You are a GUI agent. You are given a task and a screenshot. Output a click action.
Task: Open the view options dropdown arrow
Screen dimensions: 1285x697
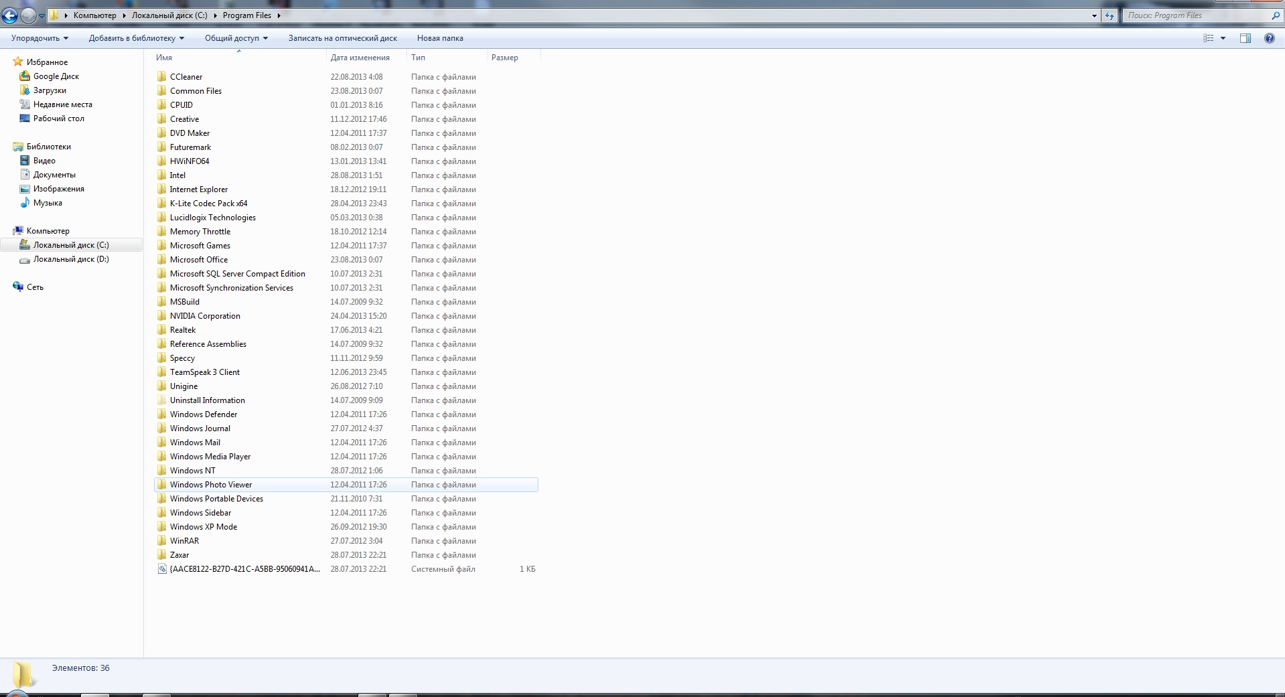pos(1223,38)
